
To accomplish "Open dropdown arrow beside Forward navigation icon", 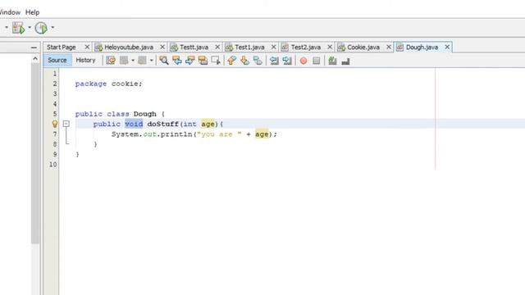I will [x=151, y=61].
